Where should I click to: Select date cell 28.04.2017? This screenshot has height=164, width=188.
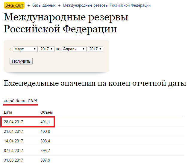[13, 122]
